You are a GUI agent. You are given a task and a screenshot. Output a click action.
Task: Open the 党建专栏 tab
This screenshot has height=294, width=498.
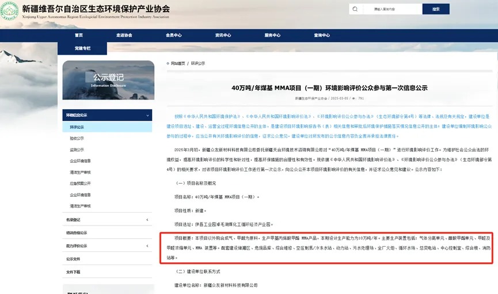82,48
